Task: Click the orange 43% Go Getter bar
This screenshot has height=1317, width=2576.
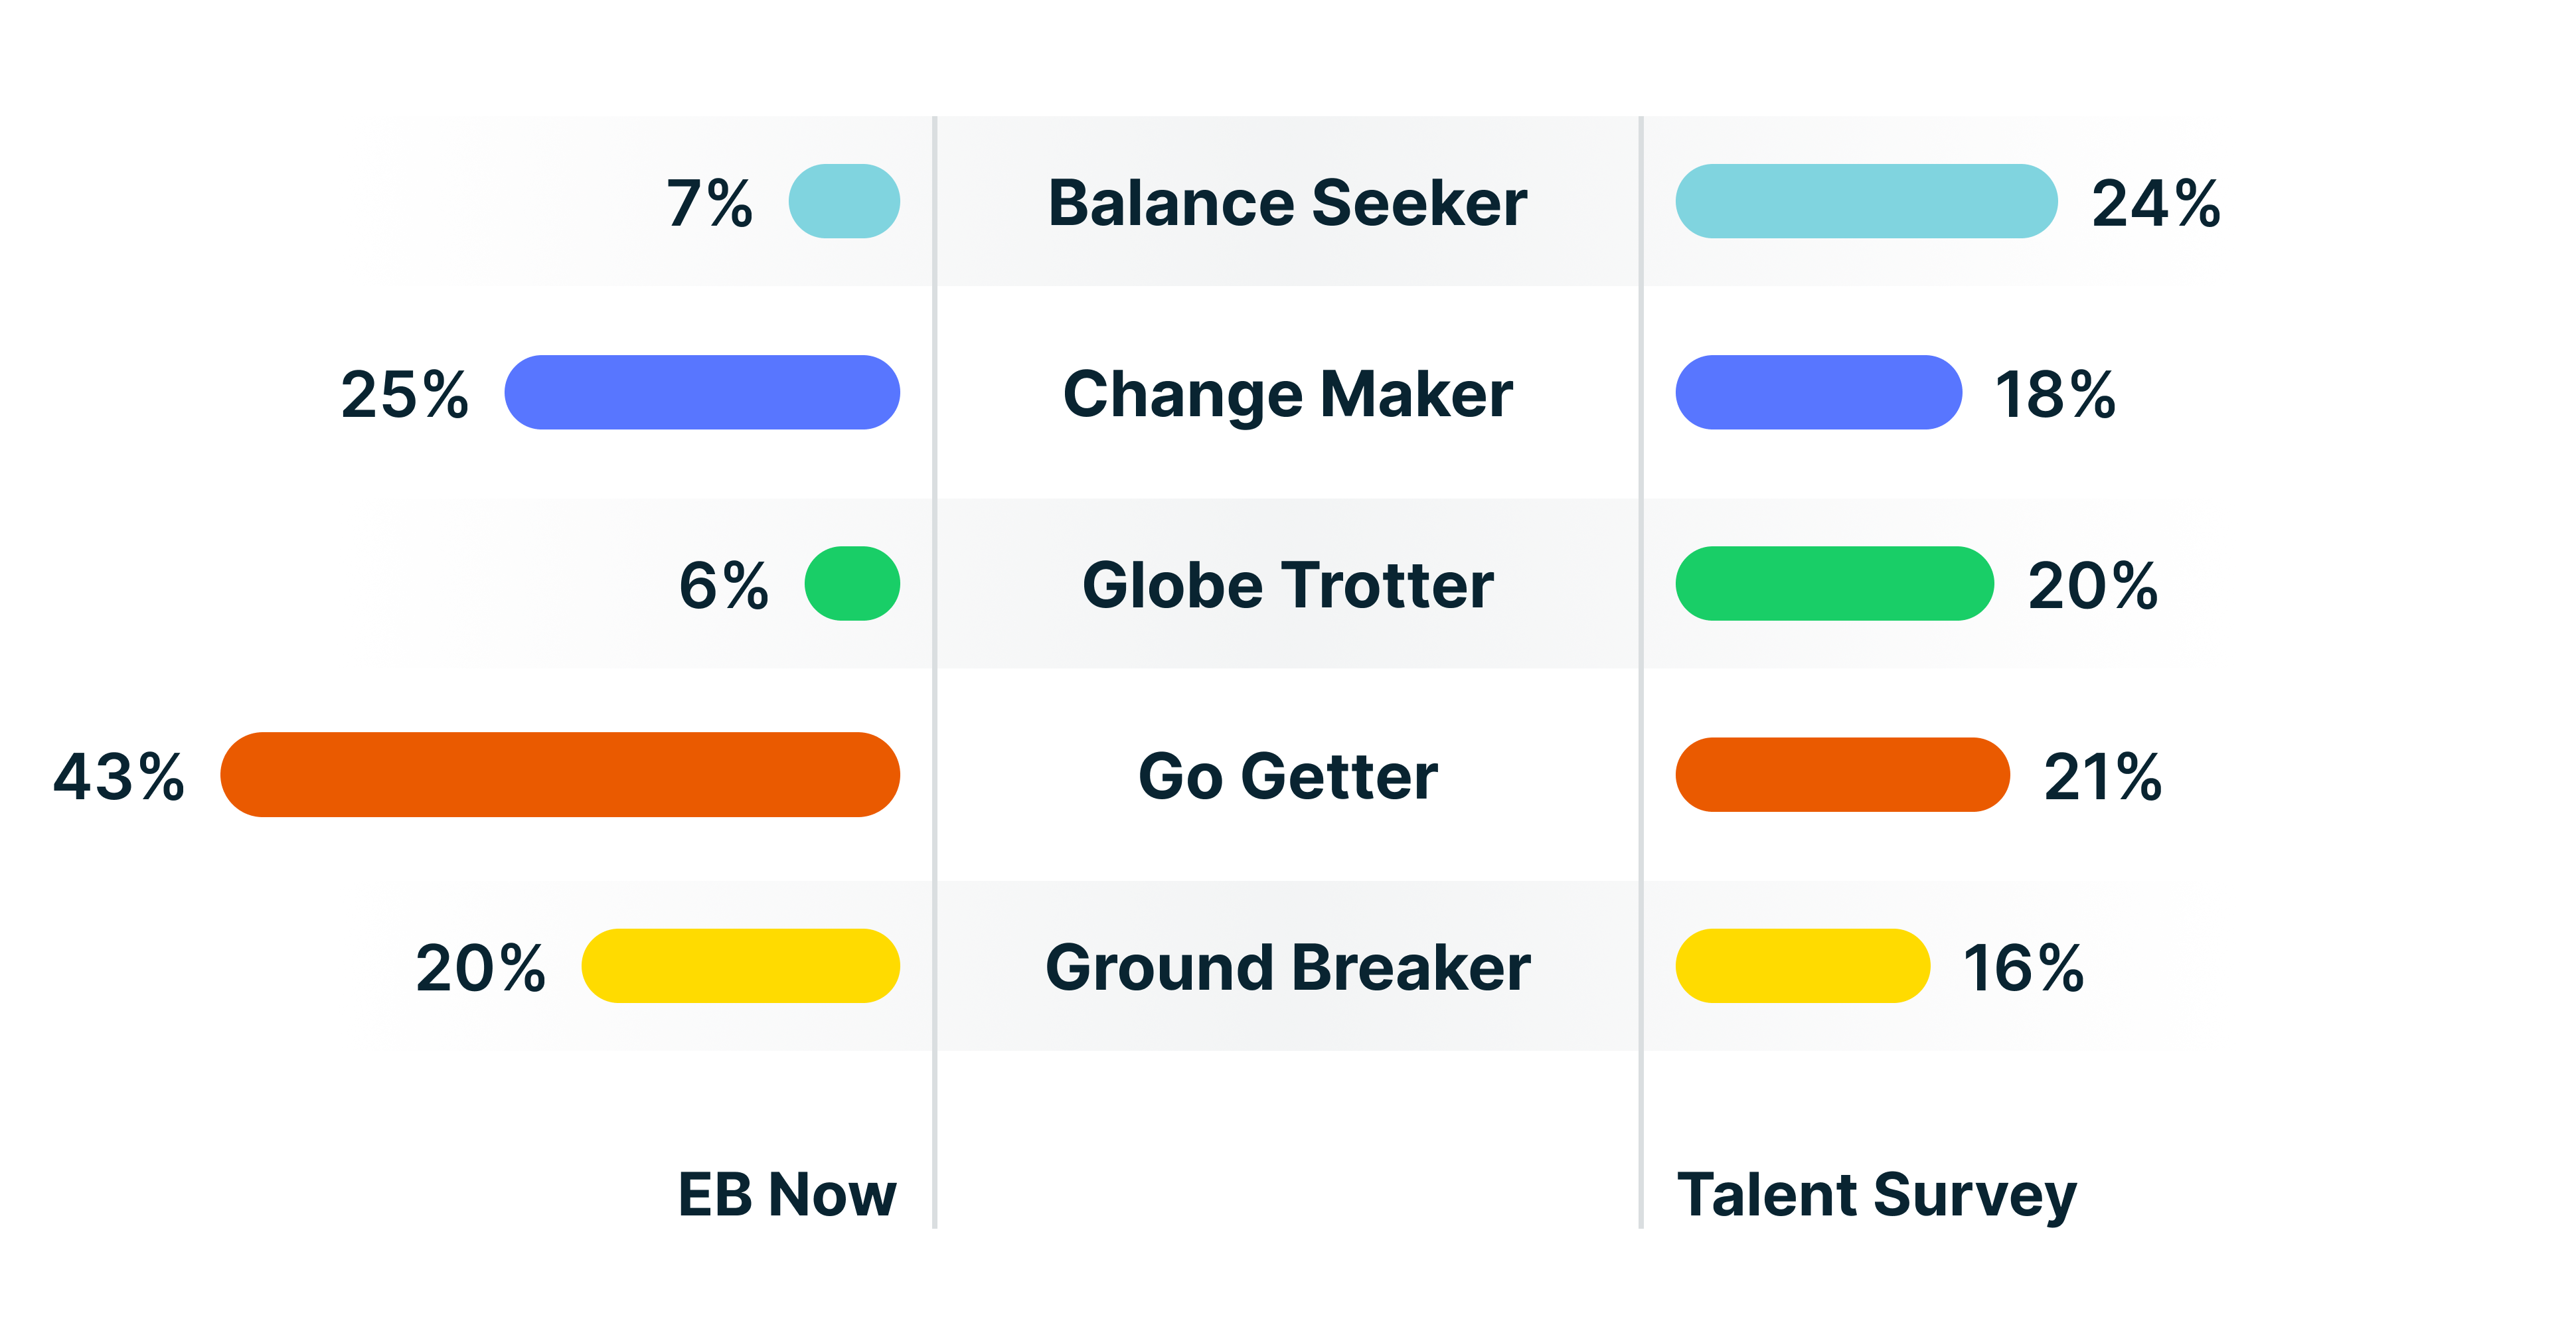Action: pyautogui.click(x=560, y=774)
